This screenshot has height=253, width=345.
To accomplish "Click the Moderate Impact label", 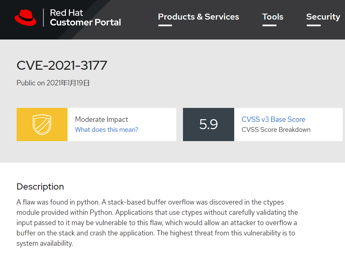I will (101, 119).
